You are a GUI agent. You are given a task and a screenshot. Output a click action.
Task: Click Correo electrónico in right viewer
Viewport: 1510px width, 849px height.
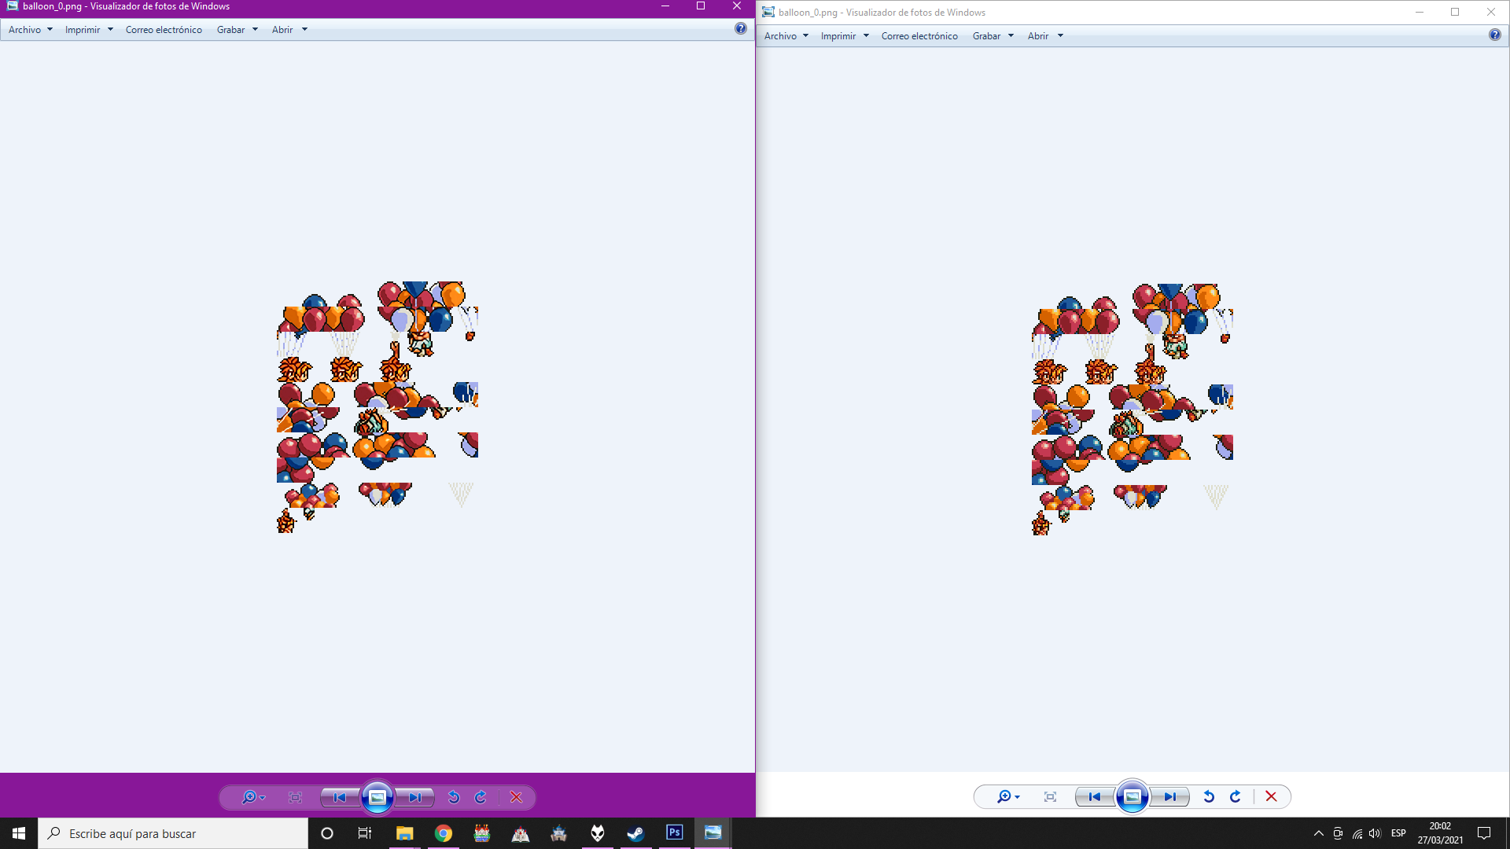(919, 36)
